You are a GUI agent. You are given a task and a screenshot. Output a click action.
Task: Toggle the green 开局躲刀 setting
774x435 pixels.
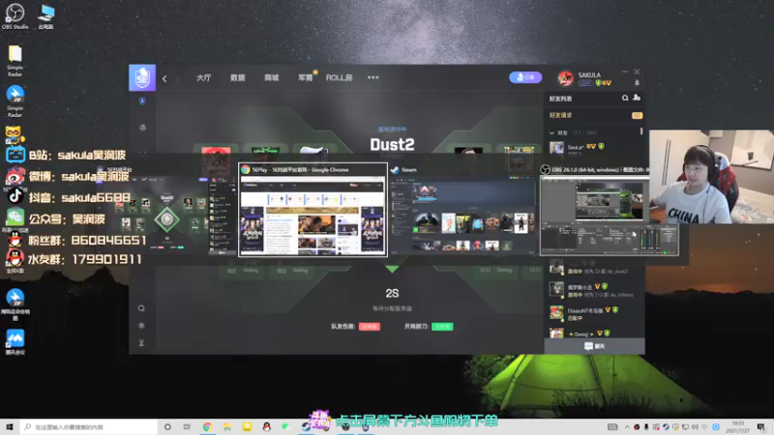pyautogui.click(x=442, y=327)
